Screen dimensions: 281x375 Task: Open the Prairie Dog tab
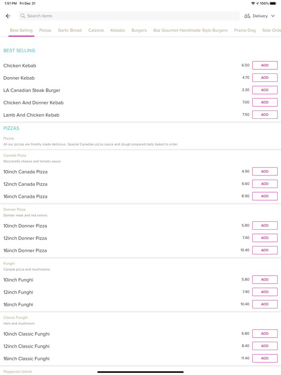(x=245, y=30)
